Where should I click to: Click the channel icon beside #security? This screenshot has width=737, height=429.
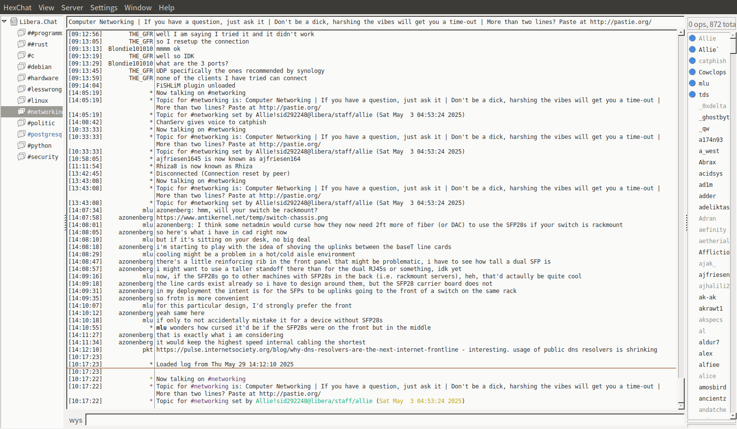[21, 157]
